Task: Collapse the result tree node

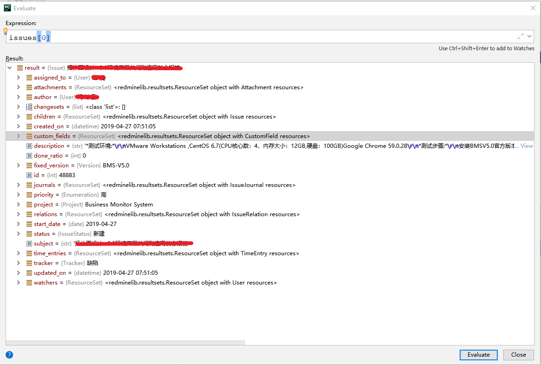Action: (x=9, y=67)
